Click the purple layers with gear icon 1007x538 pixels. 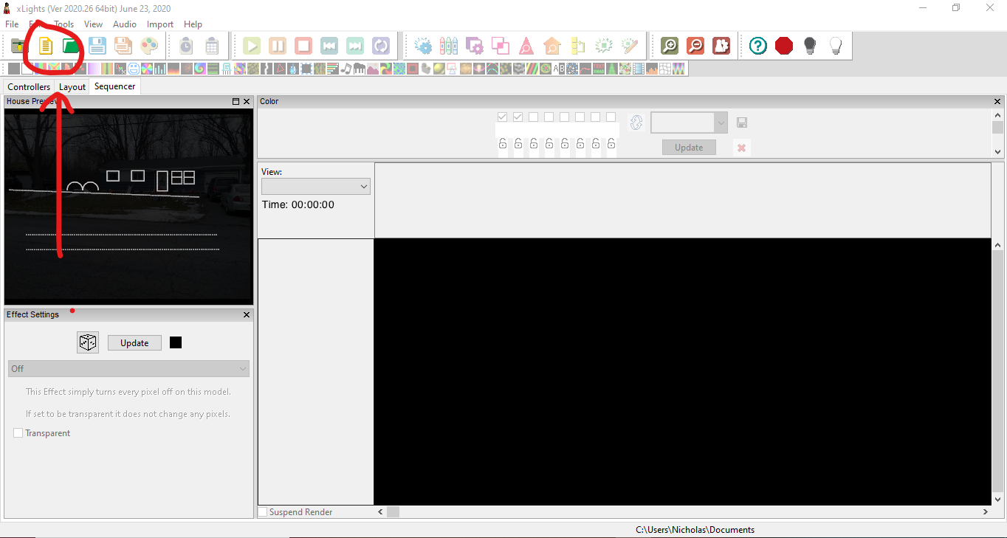(x=475, y=46)
